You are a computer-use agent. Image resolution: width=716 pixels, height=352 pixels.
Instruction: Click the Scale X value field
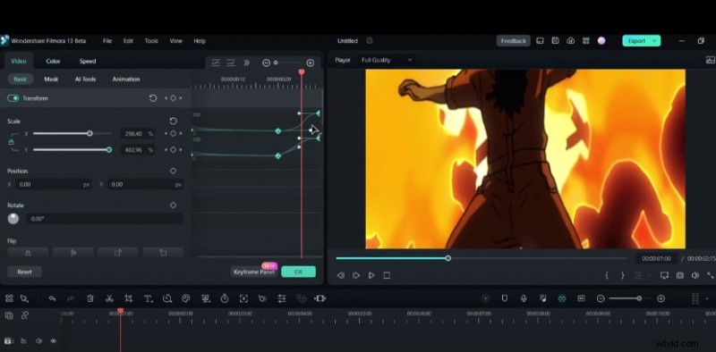click(x=138, y=134)
